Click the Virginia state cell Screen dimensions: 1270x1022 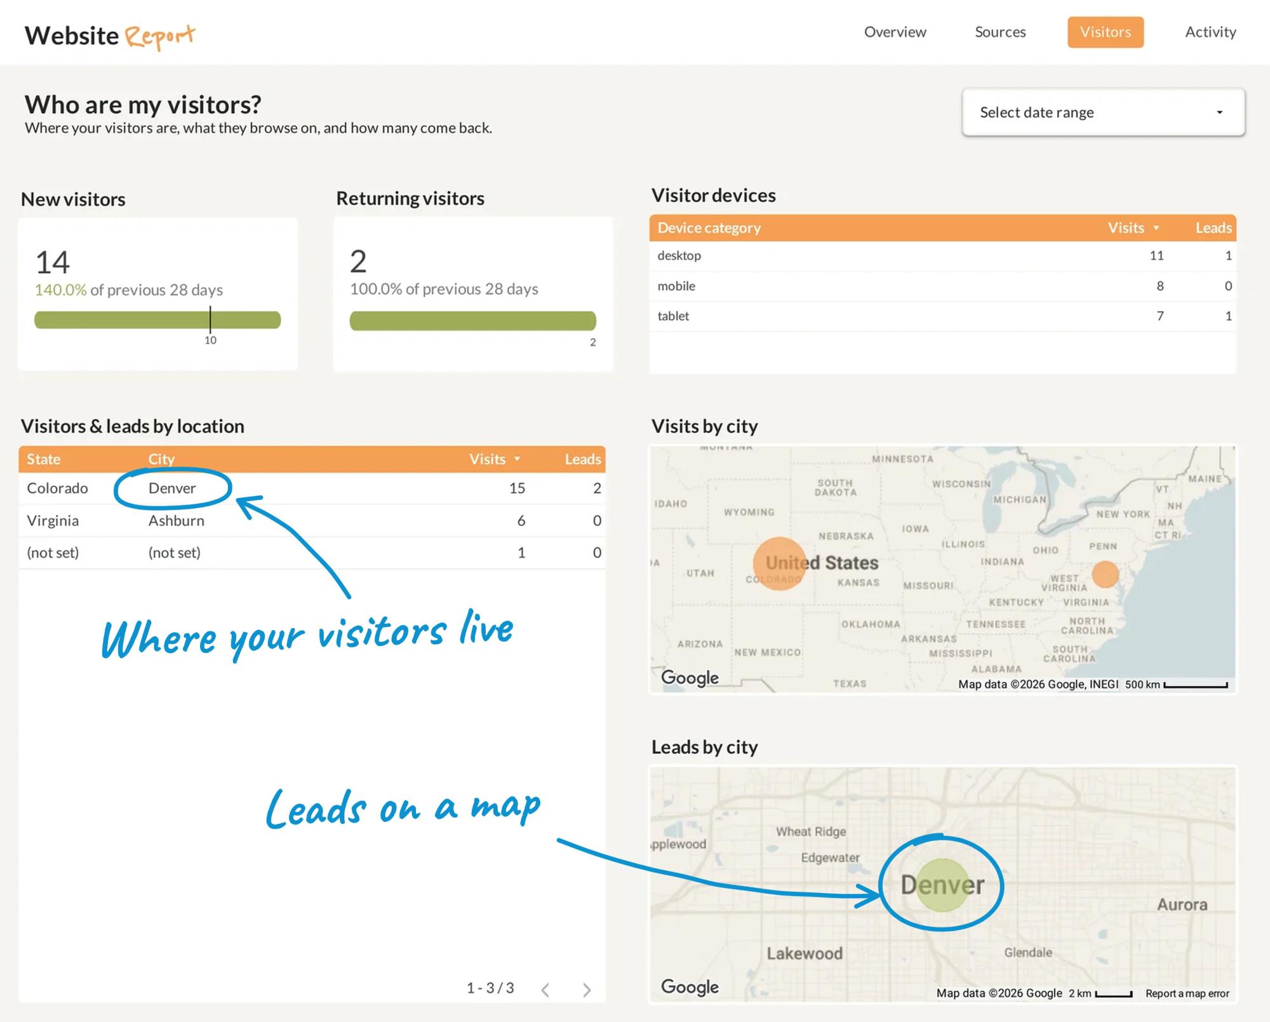click(53, 520)
